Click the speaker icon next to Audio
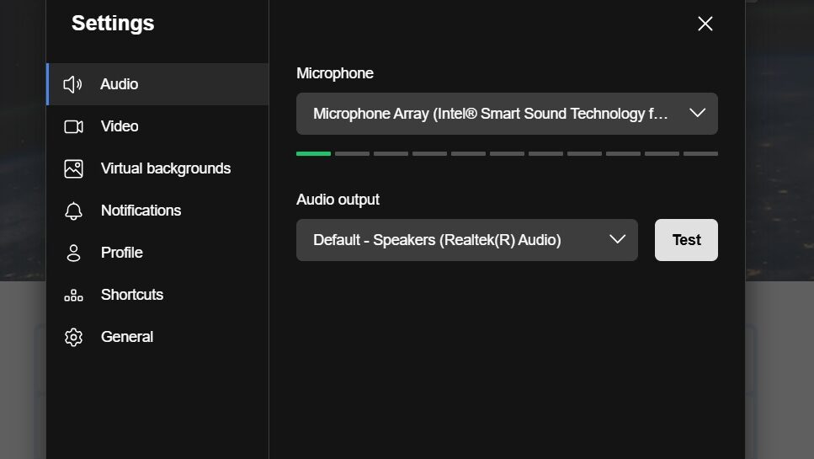The height and width of the screenshot is (459, 814). click(x=73, y=84)
